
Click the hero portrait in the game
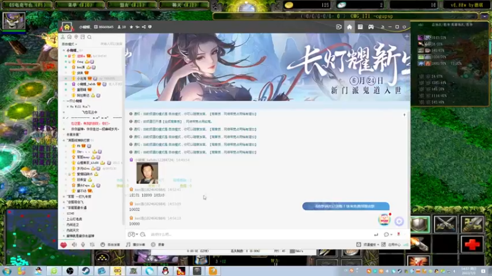tap(14, 21)
